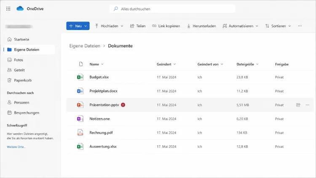Click the Excel icon of Budget.xlsx

point(80,77)
